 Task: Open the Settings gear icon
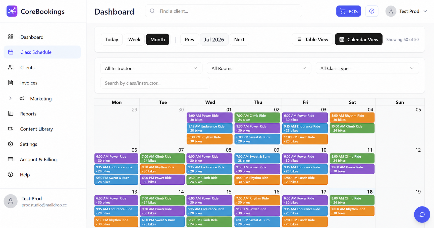(x=11, y=144)
